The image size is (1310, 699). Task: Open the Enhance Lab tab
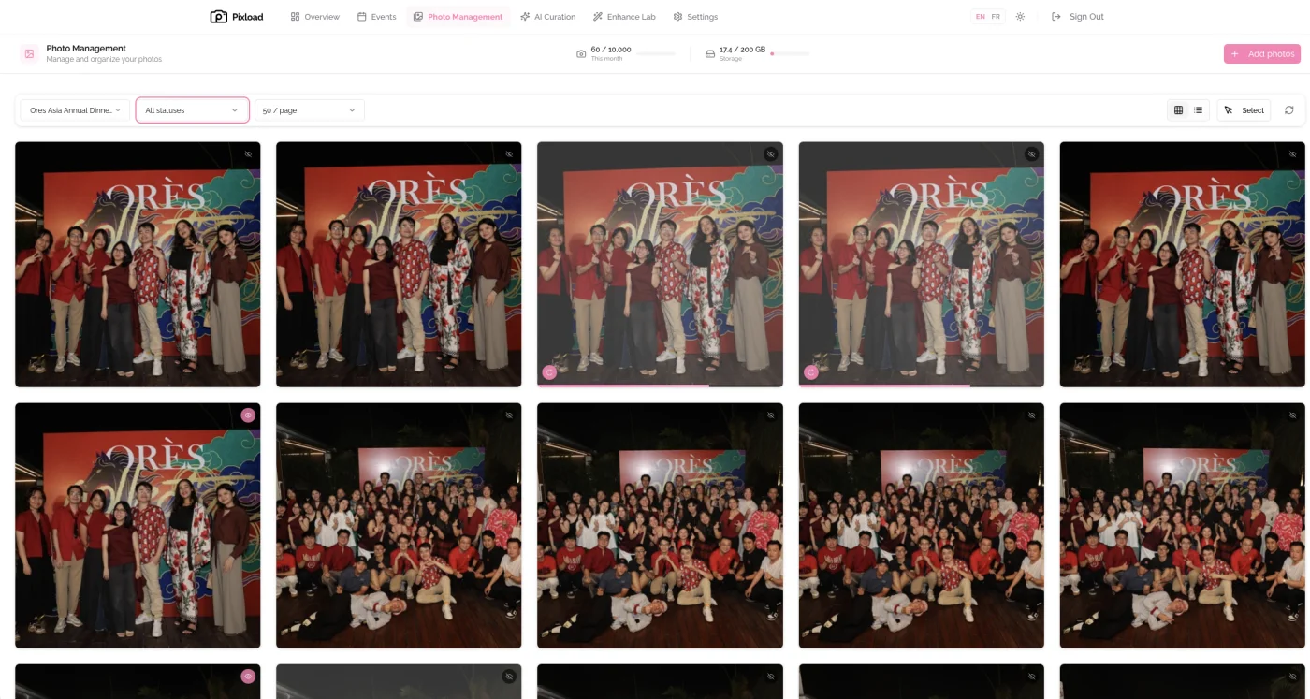click(624, 17)
